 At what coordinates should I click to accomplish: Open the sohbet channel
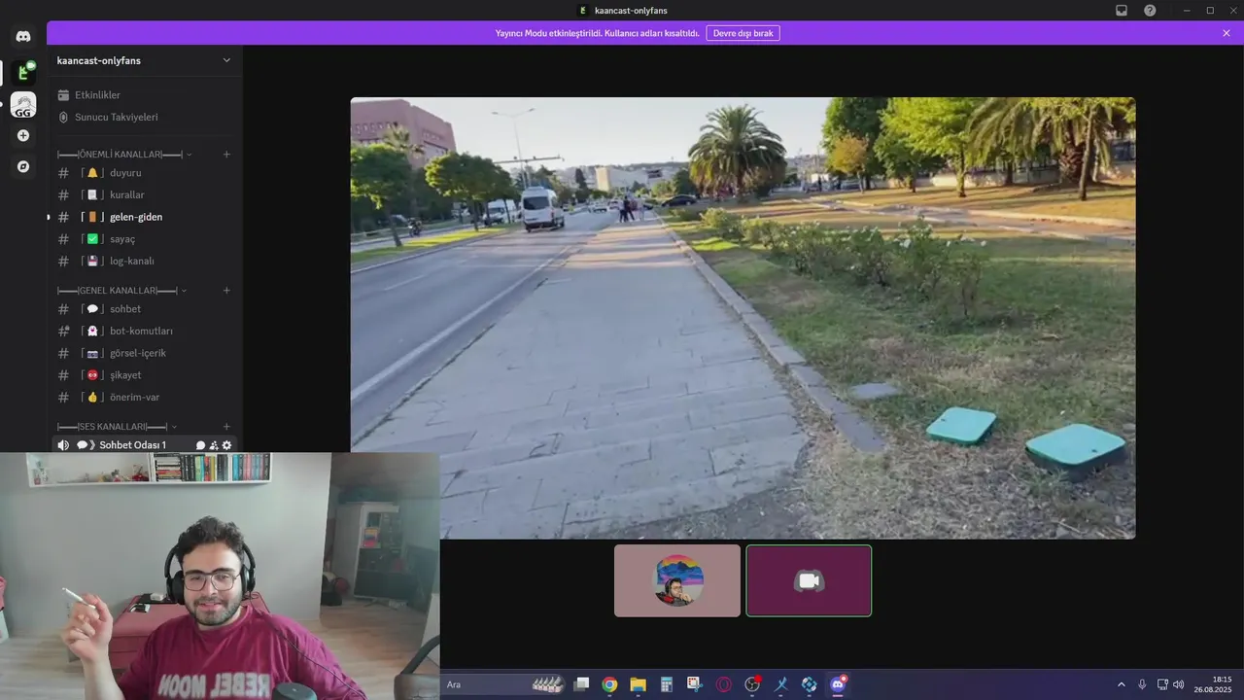pos(144,309)
